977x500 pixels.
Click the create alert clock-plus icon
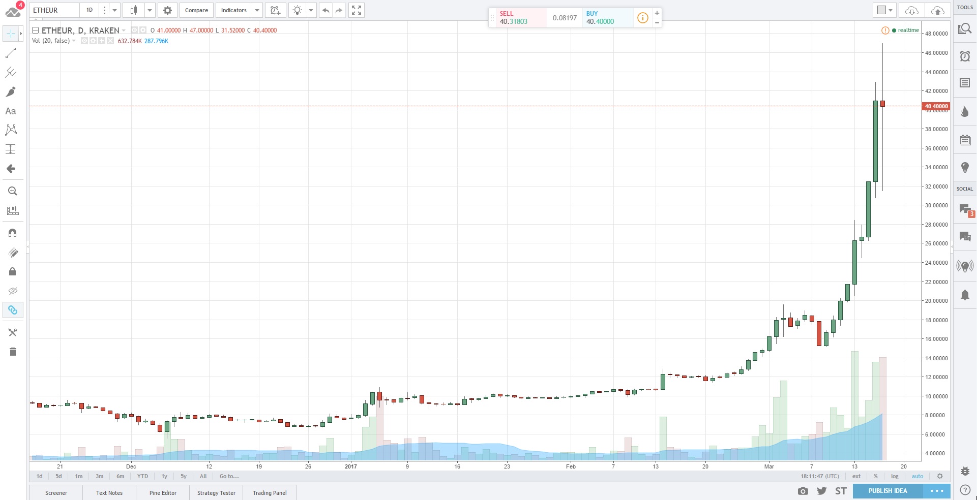click(x=275, y=10)
